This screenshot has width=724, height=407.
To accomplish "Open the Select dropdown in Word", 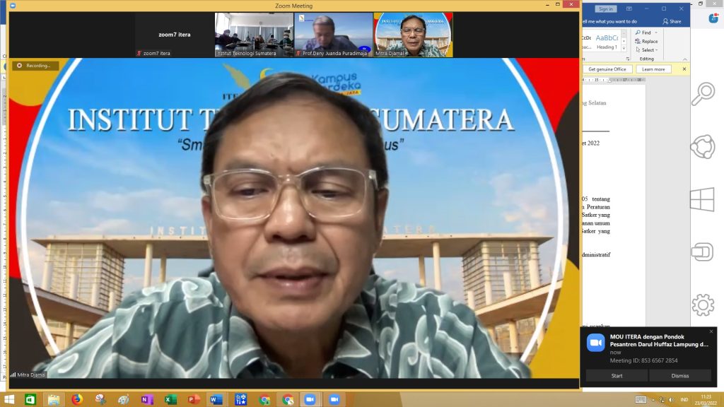I will pyautogui.click(x=646, y=50).
